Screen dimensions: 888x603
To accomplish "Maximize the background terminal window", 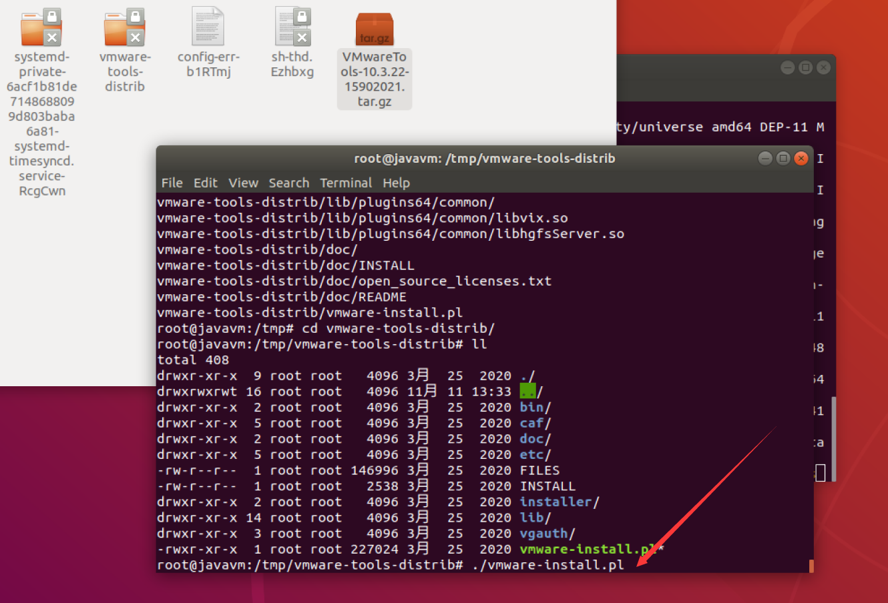I will 805,67.
